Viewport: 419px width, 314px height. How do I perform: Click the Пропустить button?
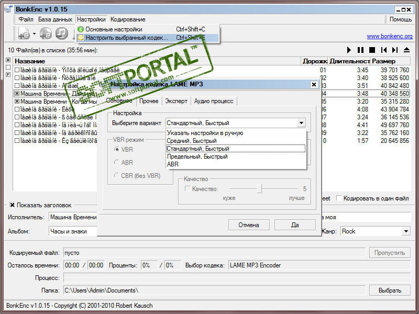(390, 253)
